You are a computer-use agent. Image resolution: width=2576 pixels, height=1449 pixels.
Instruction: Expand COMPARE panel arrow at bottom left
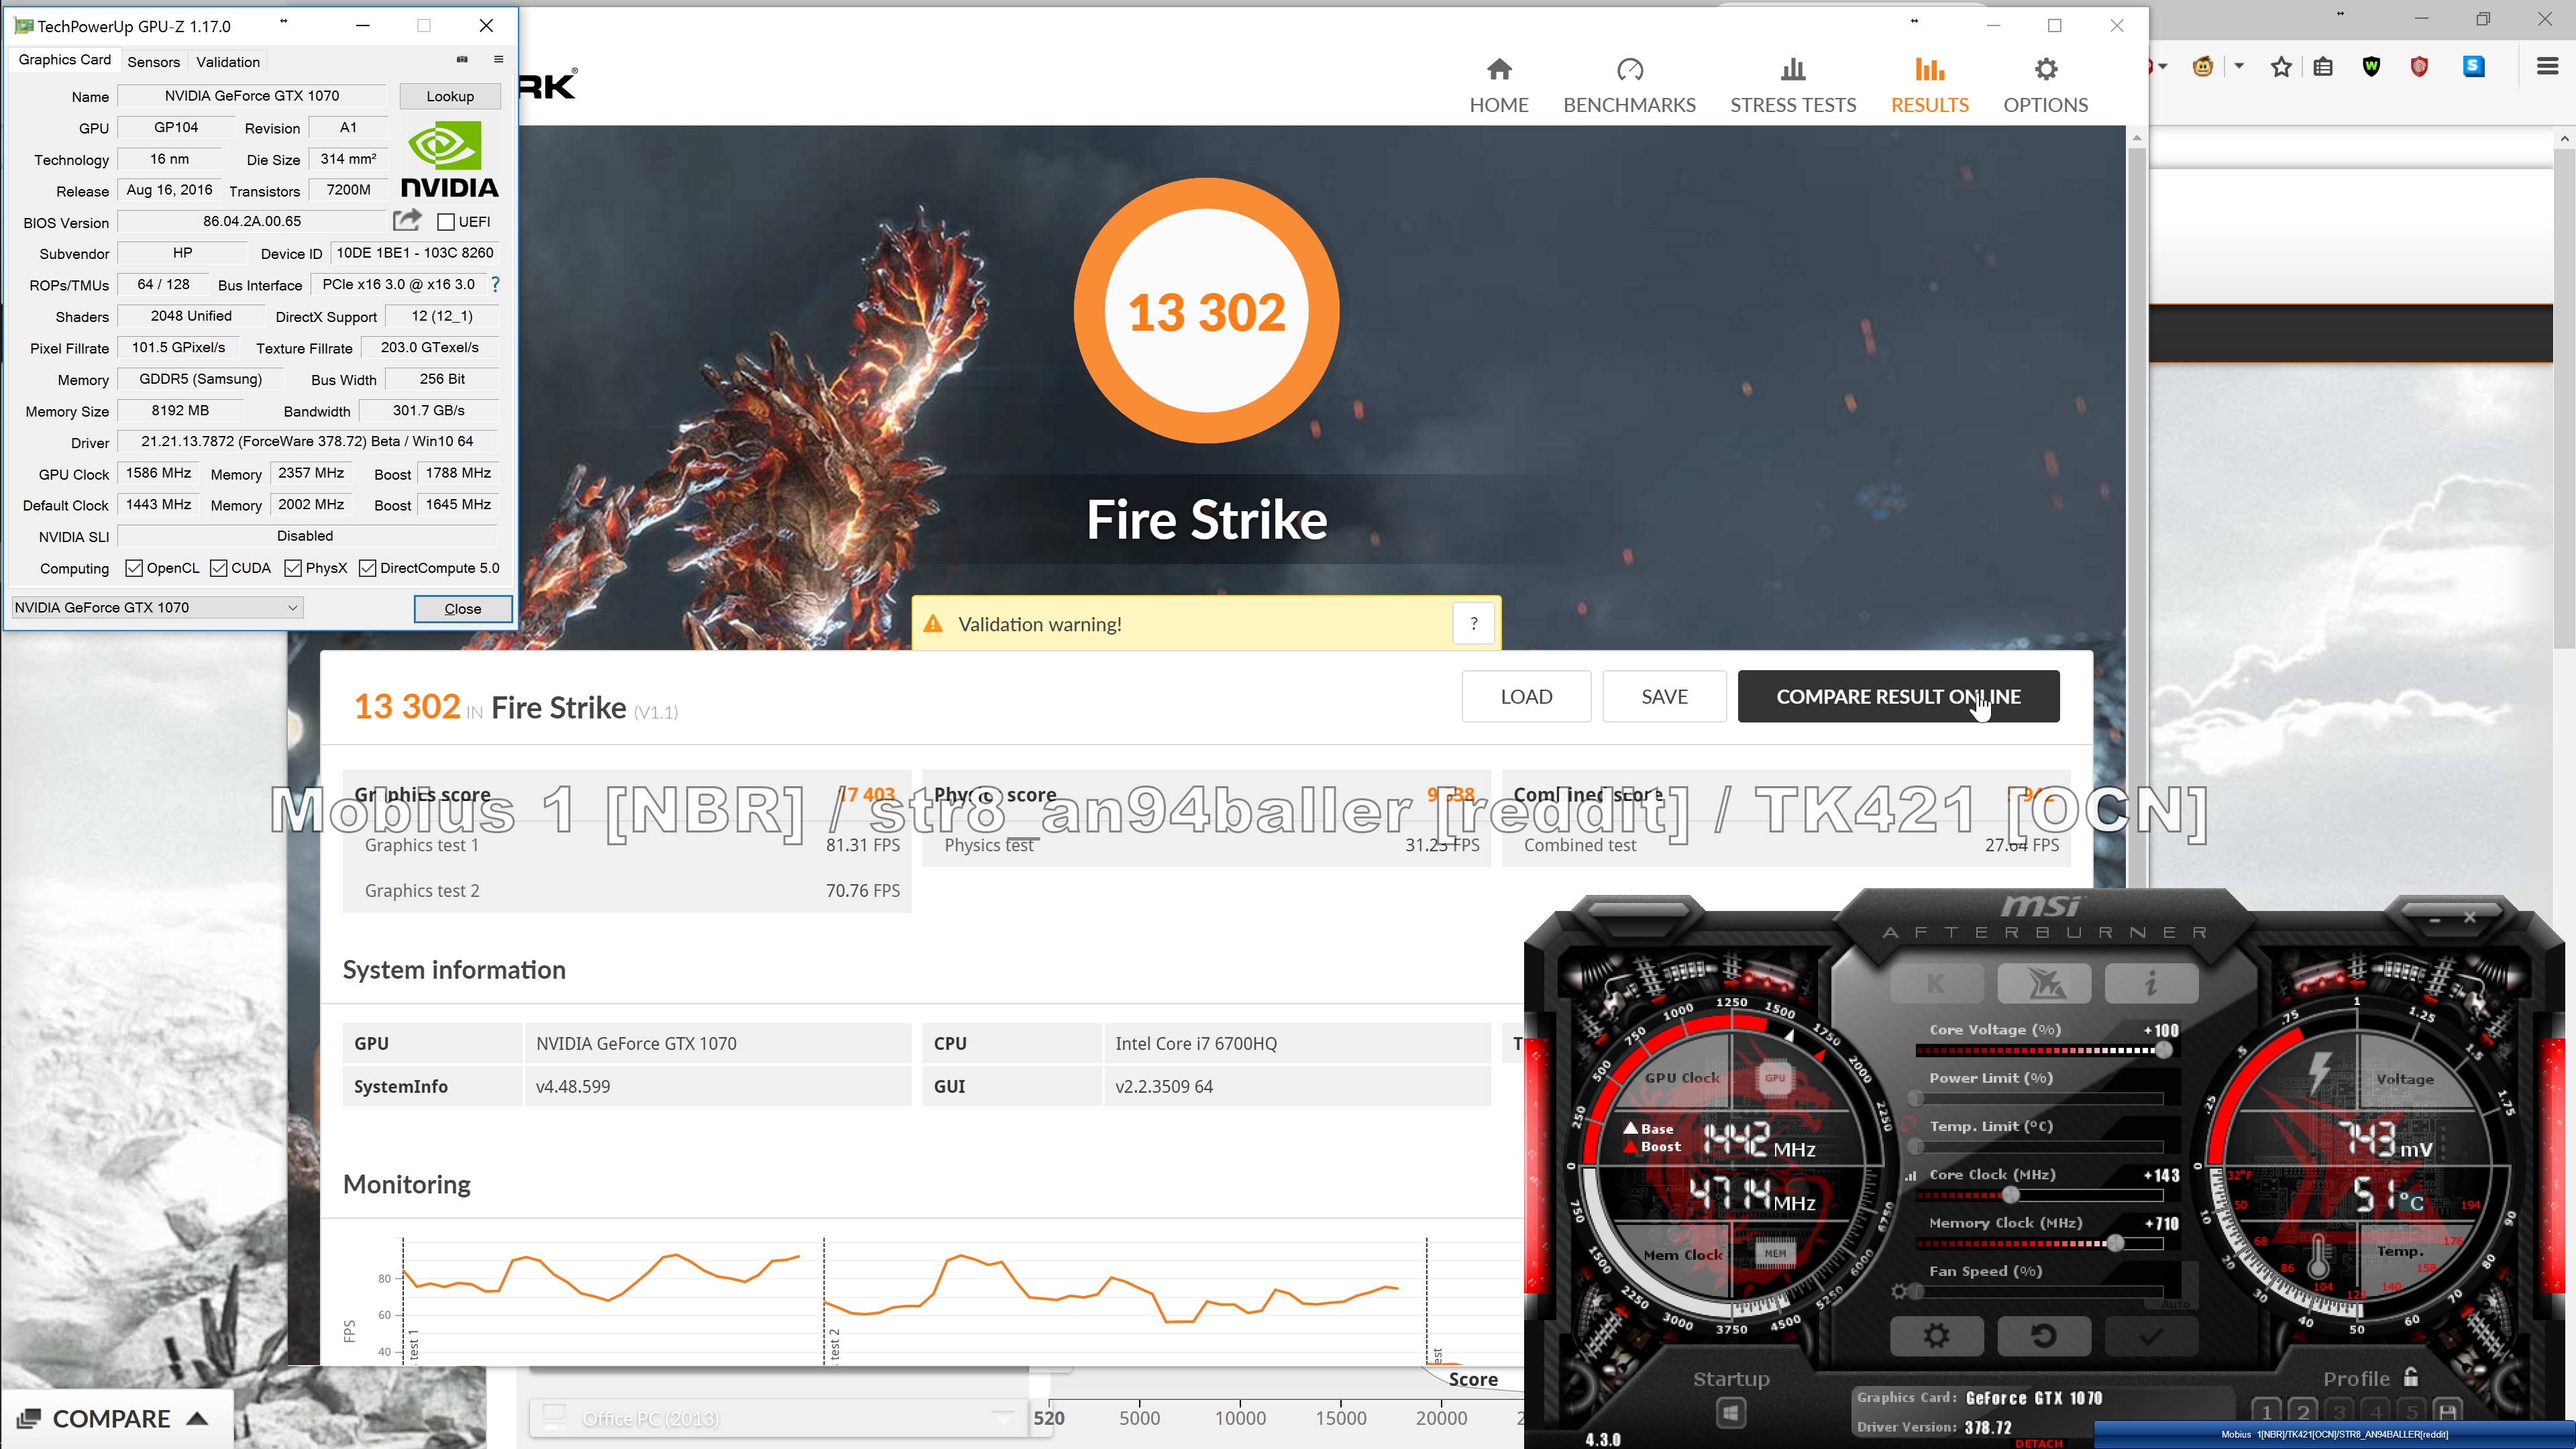[x=197, y=1418]
